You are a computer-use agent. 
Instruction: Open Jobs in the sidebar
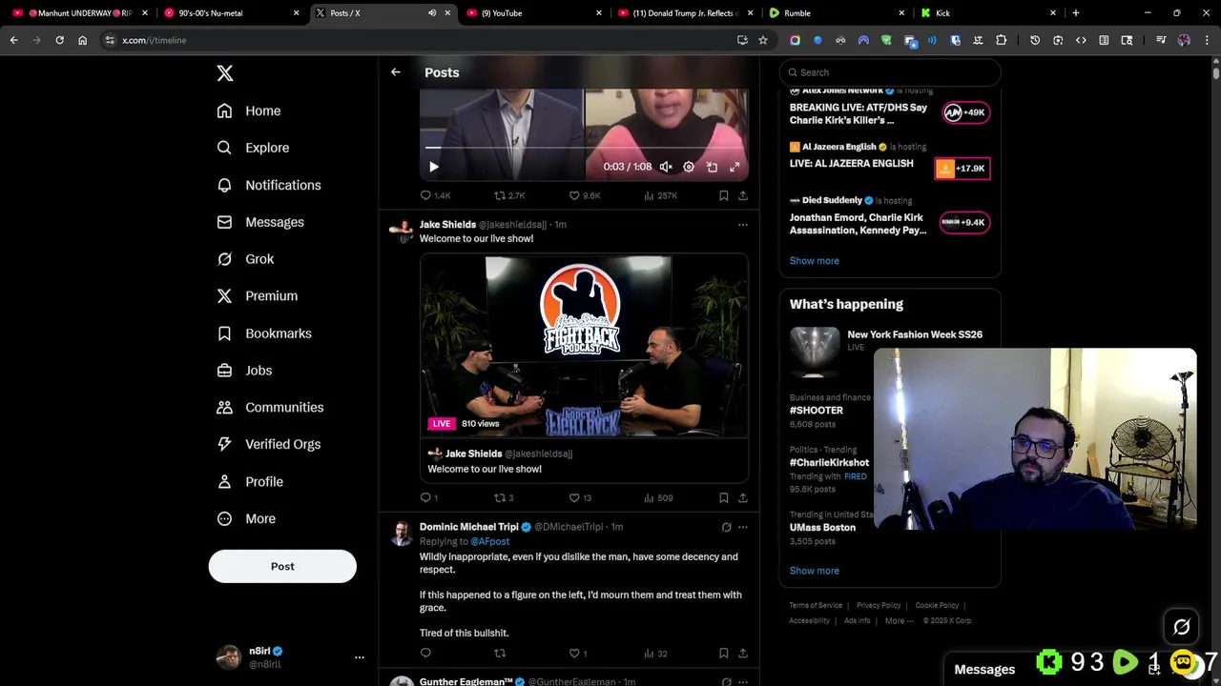click(x=244, y=371)
